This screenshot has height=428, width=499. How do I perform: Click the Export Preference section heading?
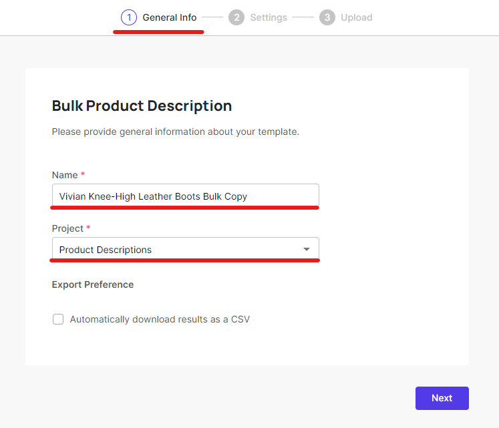(93, 284)
